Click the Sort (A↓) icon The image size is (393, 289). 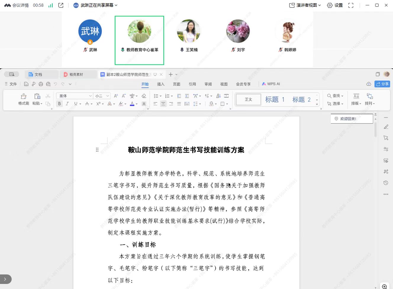(x=218, y=96)
